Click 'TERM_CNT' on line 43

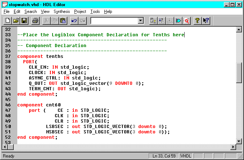click(x=40, y=89)
